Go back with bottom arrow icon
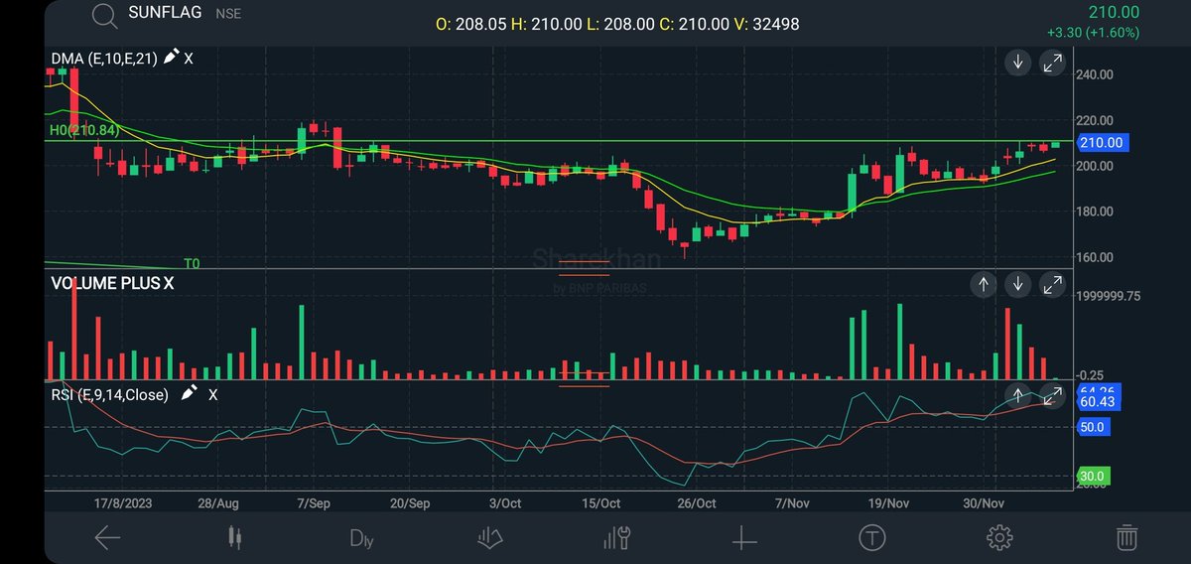The width and height of the screenshot is (1191, 564). 107,537
